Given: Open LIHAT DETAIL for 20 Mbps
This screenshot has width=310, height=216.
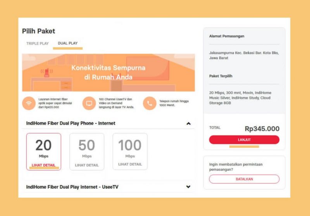Looking at the screenshot, I should [x=43, y=165].
